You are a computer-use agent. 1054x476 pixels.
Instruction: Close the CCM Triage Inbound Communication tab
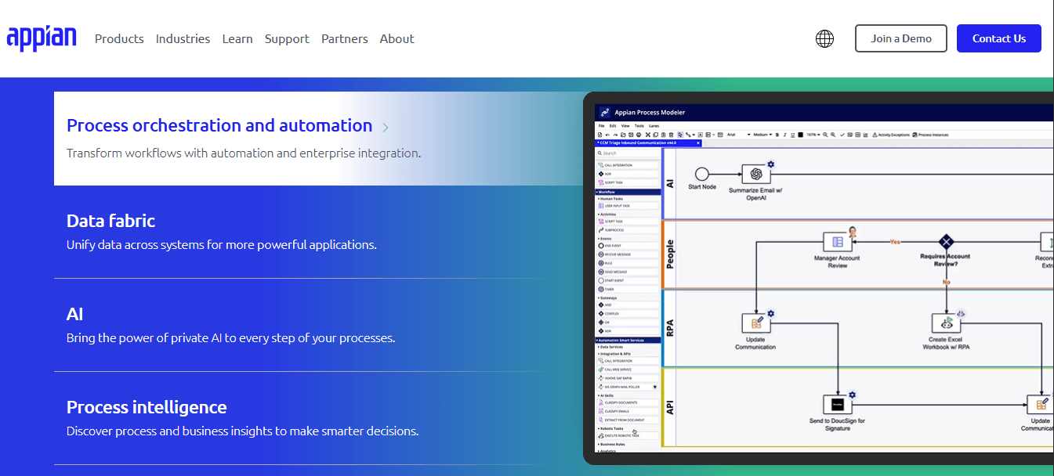(x=697, y=143)
